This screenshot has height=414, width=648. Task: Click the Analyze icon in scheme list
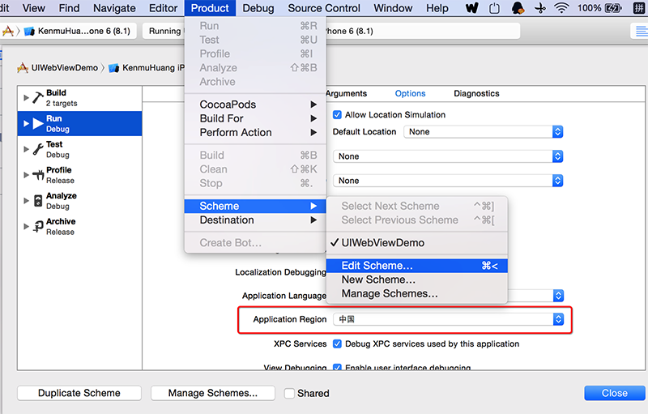(38, 201)
